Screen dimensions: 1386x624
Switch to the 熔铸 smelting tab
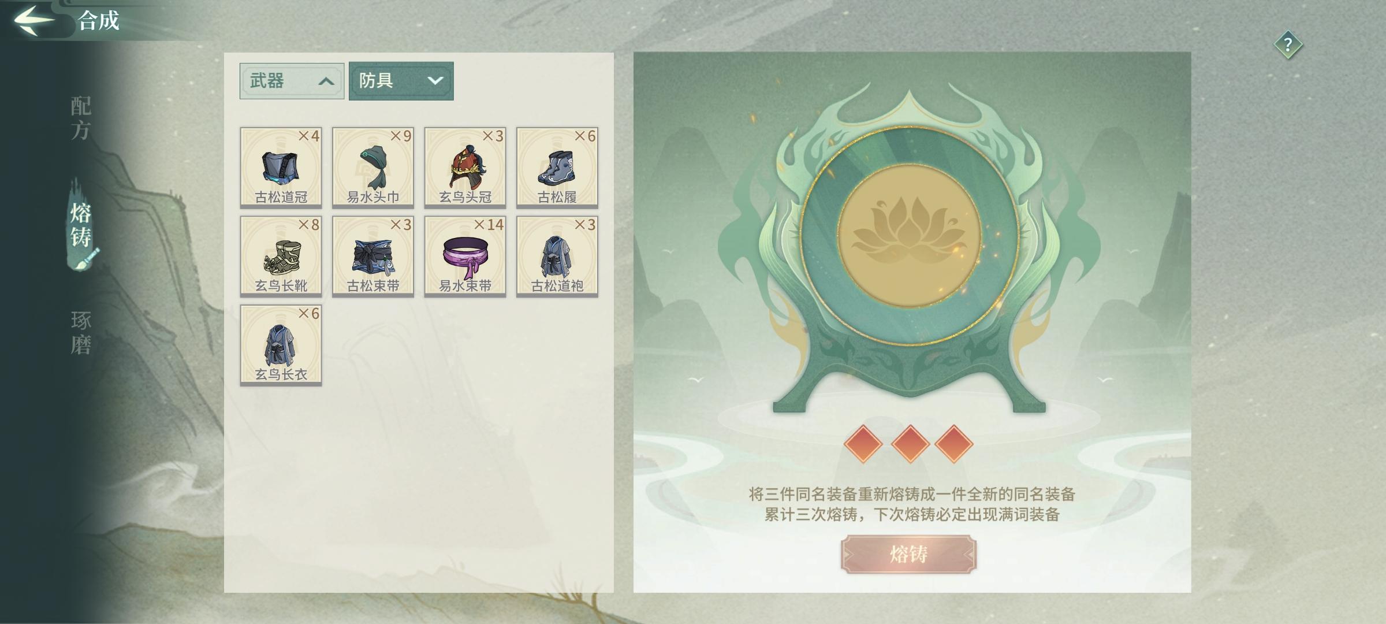click(x=81, y=225)
